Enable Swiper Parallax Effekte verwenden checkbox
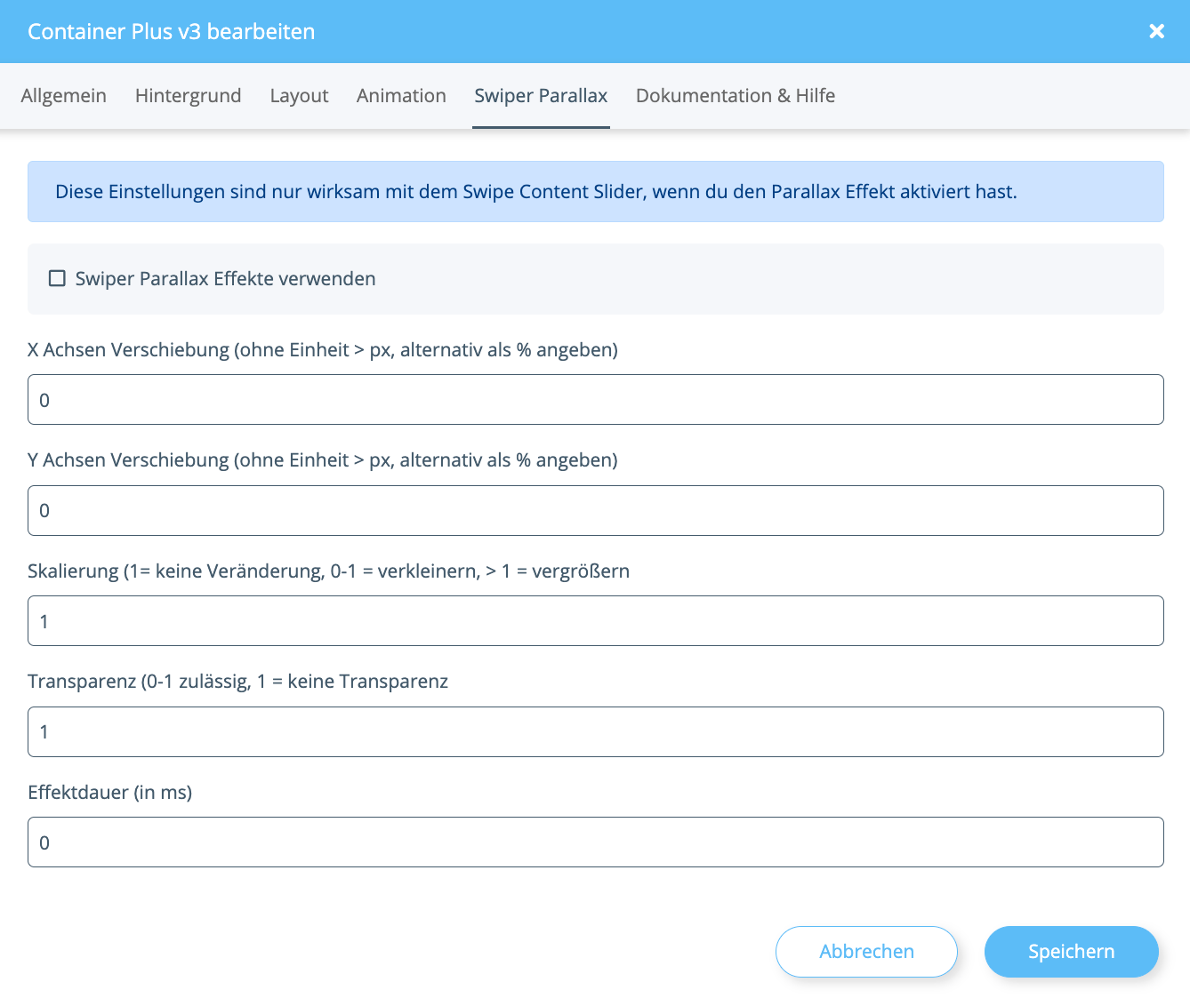This screenshot has width=1190, height=1006. click(57, 278)
